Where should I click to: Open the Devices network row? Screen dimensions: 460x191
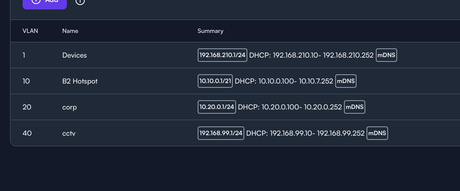pyautogui.click(x=74, y=55)
